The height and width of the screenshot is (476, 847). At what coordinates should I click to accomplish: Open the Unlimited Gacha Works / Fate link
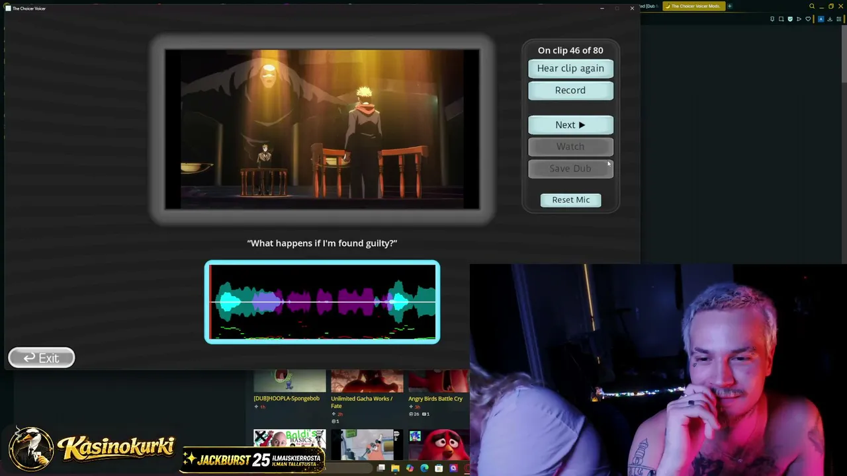click(362, 402)
